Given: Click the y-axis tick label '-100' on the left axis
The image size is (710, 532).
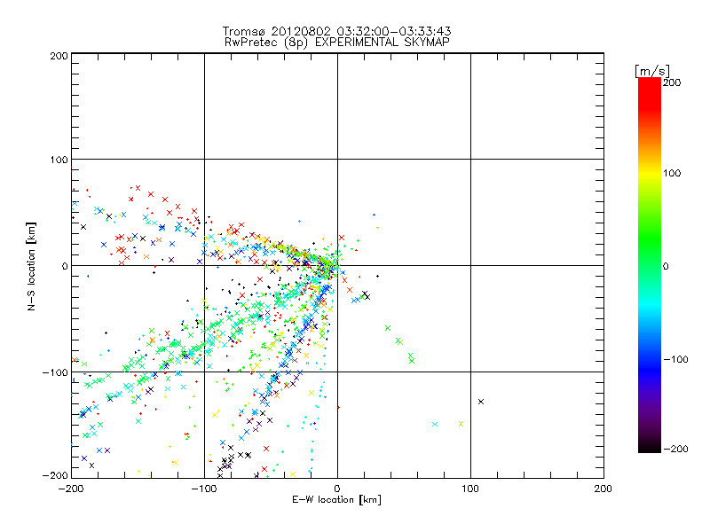Looking at the screenshot, I should pyautogui.click(x=55, y=372).
